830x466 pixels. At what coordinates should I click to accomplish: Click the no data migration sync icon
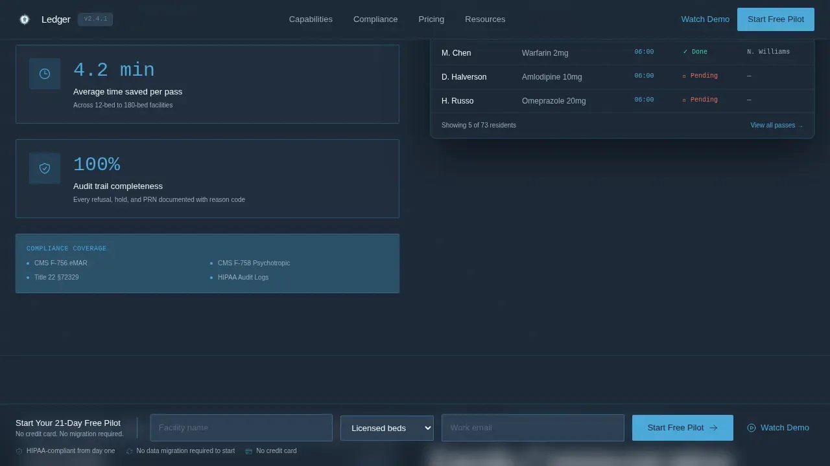(x=129, y=451)
